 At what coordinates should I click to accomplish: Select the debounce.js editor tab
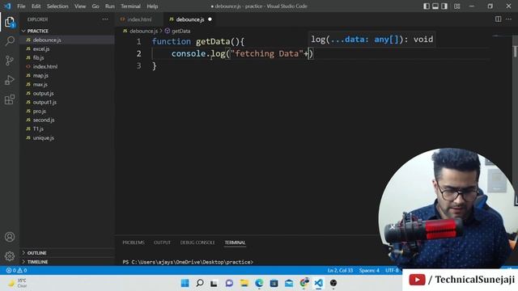coord(189,19)
